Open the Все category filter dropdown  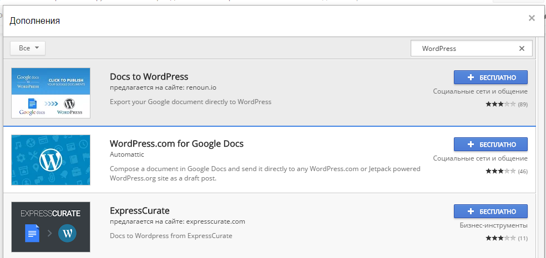(28, 48)
